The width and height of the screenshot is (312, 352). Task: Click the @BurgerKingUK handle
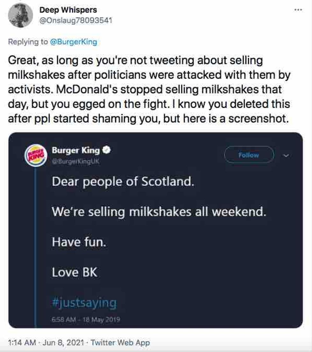click(75, 161)
